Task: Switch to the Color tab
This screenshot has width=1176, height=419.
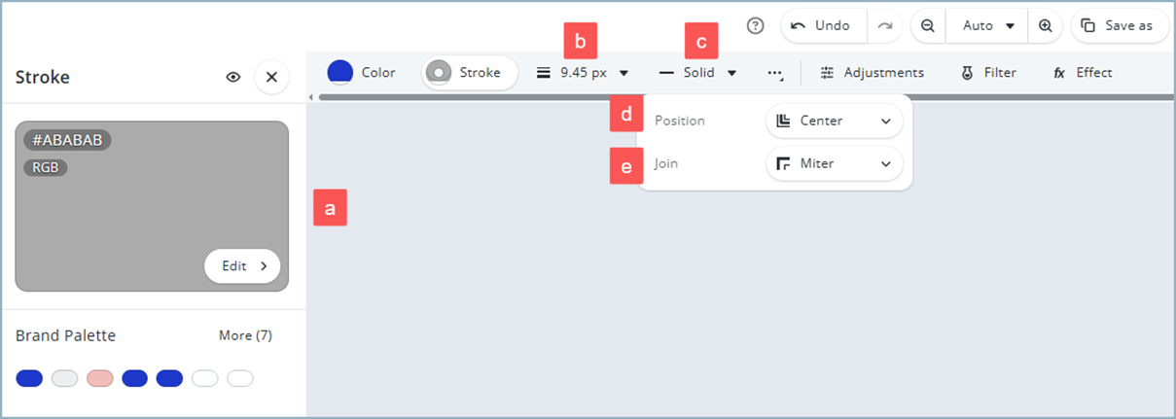Action: tap(362, 73)
